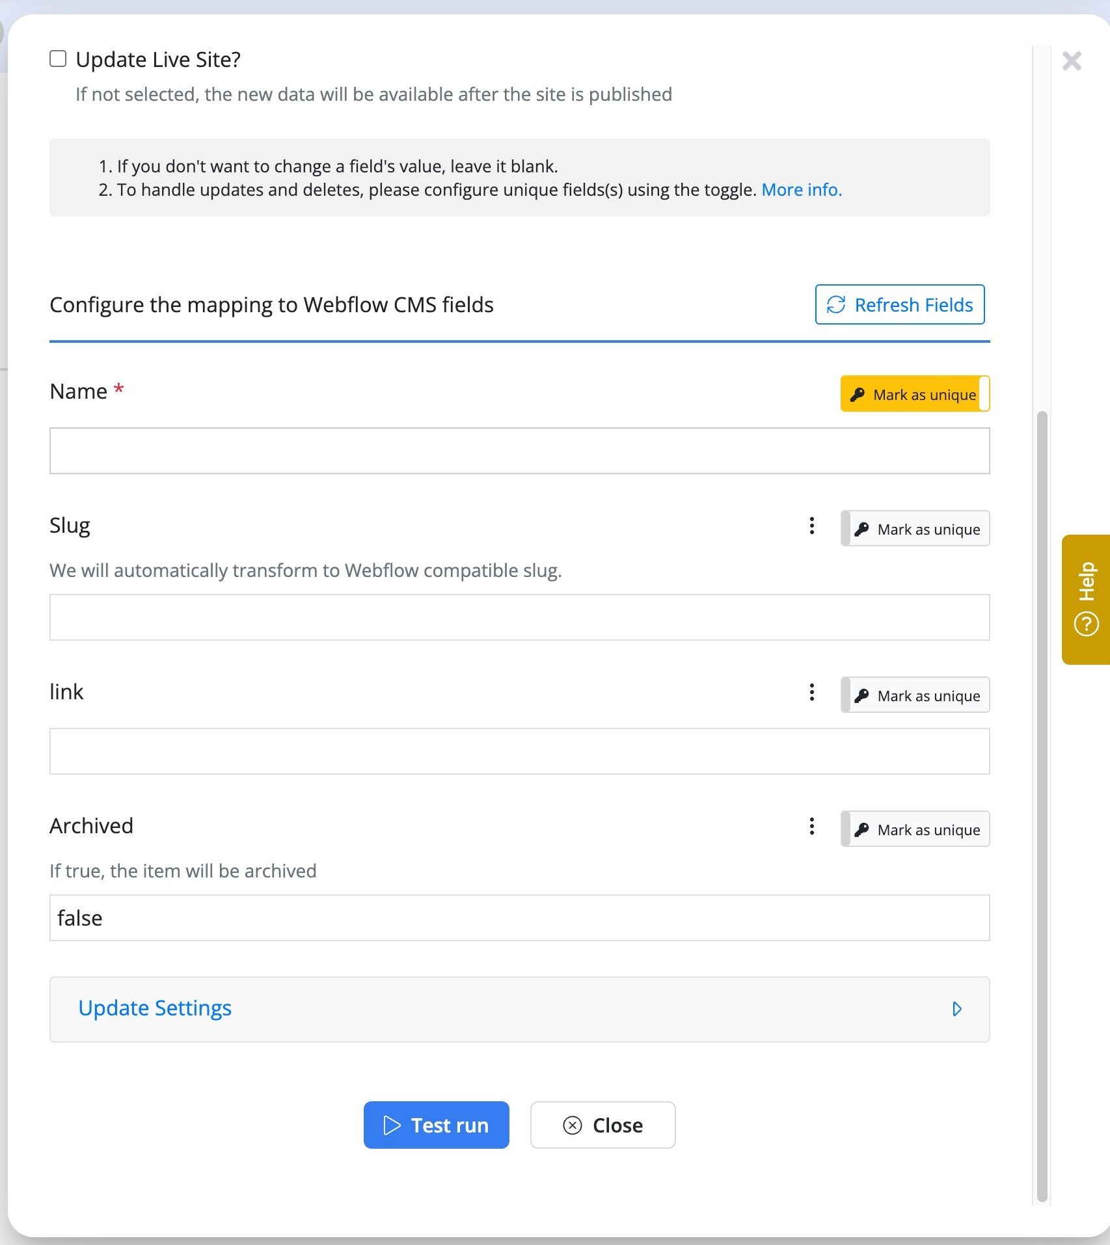Open the three-dot menu next to Slug
Viewport: 1110px width, 1245px height.
coord(811,526)
